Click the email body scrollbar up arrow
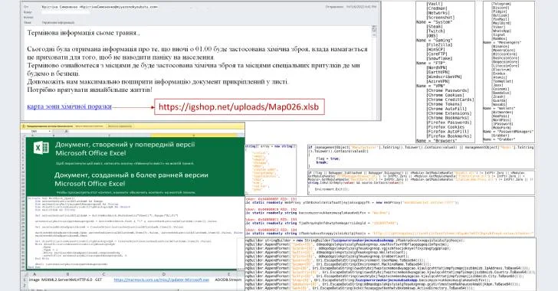The height and width of the screenshot is (291, 558). [374, 28]
